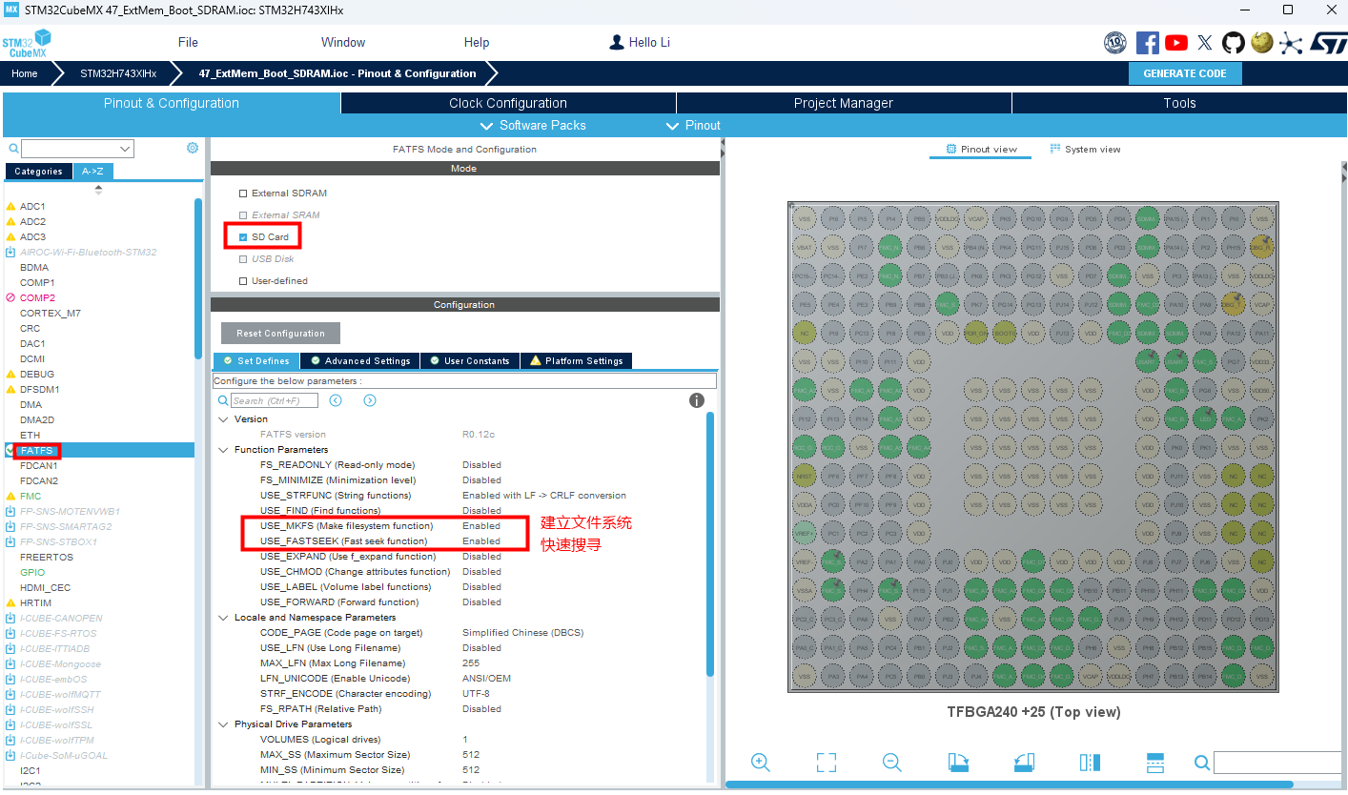Screen dimensions: 1348x795
Task: Open the ST community network icon
Action: 1291,43
